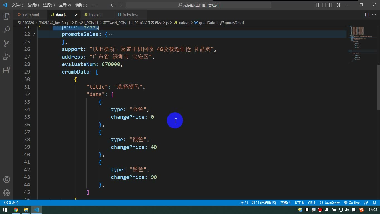Viewport: 380px width, 214px height.
Task: Open the 文件(F) menu
Action: tap(18, 5)
